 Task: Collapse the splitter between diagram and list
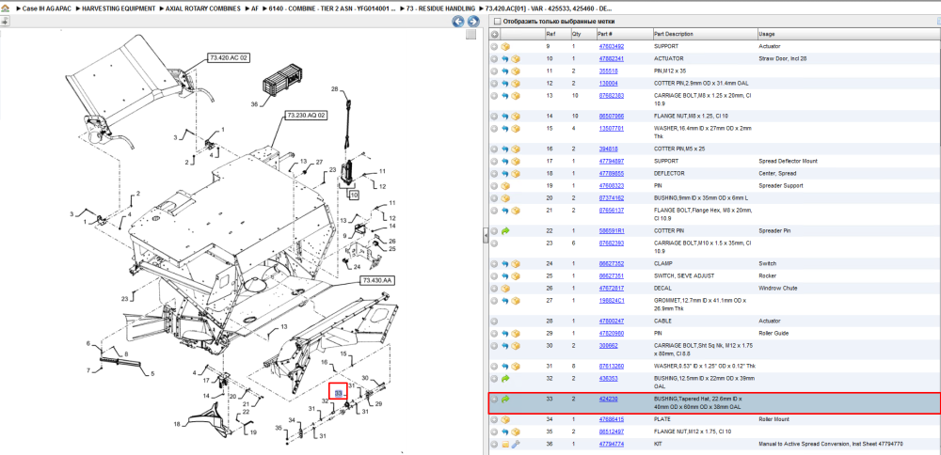coord(485,238)
